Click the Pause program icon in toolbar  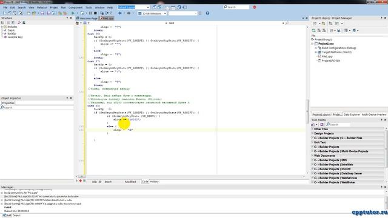pos(90,13)
